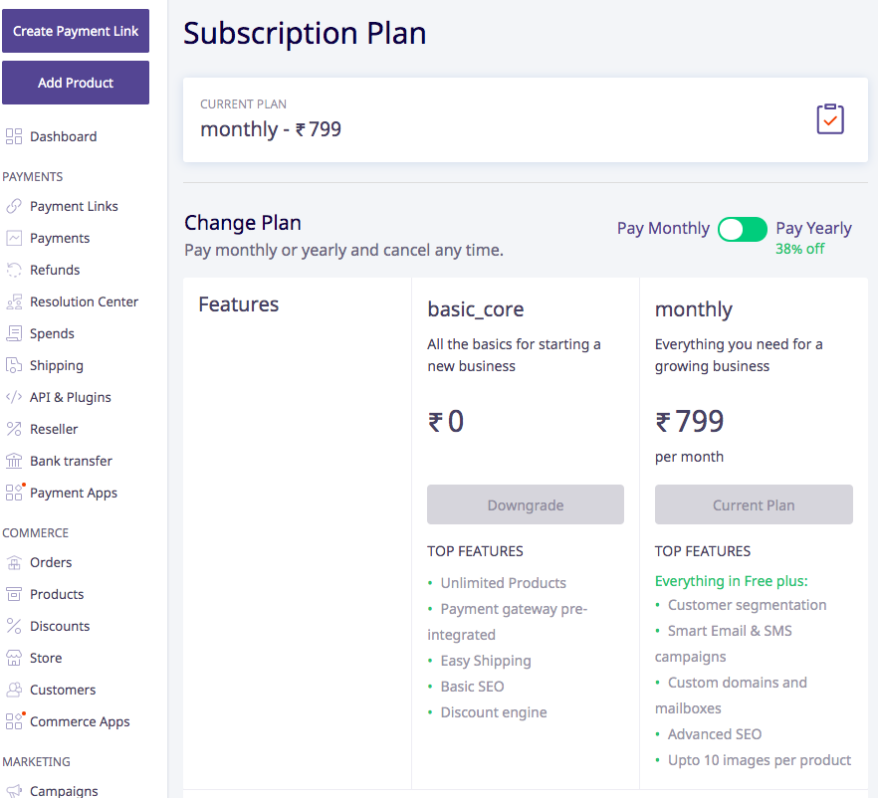Click the Discounts percent icon
878x798 pixels.
[x=14, y=626]
